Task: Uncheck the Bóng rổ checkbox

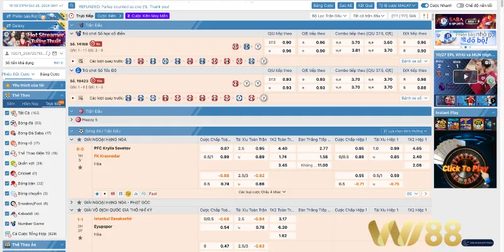Action: pyautogui.click(x=7, y=143)
